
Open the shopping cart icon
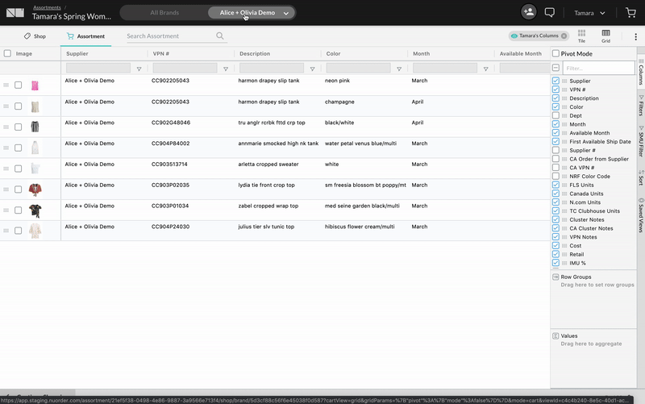(x=630, y=12)
